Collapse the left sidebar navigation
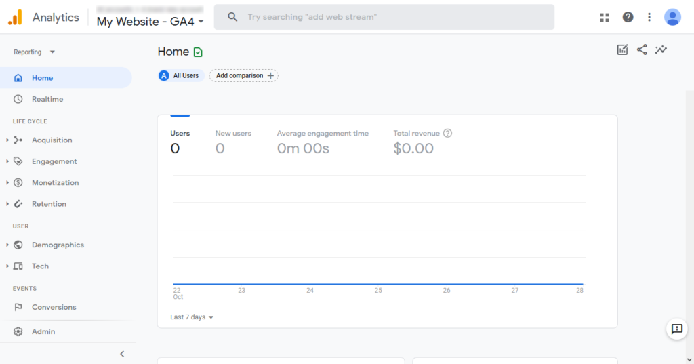Image resolution: width=694 pixels, height=364 pixels. click(122, 354)
